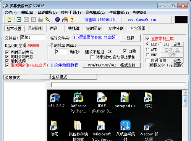Select the 录像模式 lower tab
The height and width of the screenshot is (141, 191).
tap(27, 77)
